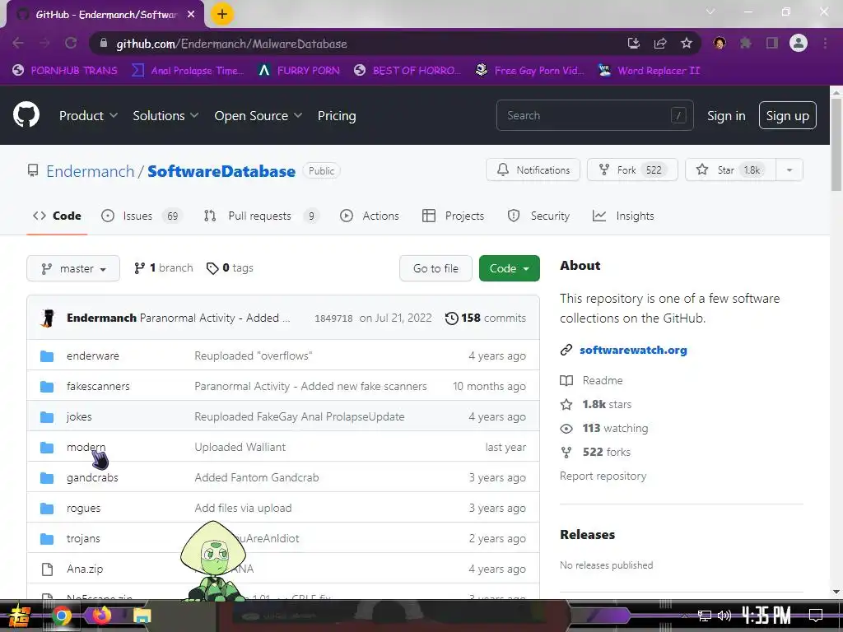Open the rogues folder
The image size is (843, 632).
pyautogui.click(x=83, y=508)
